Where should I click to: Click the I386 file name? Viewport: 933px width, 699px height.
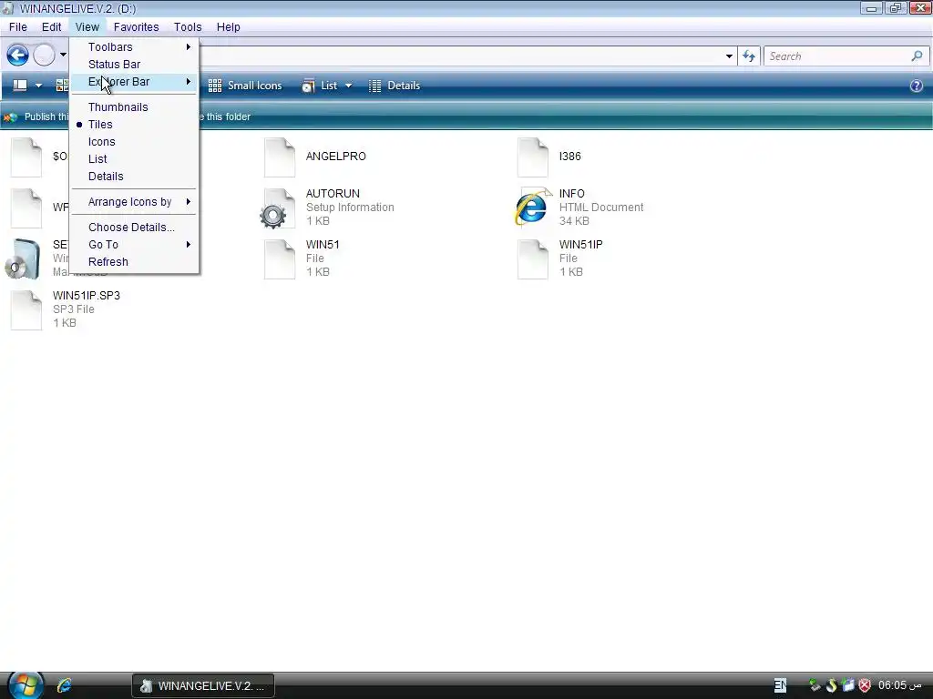click(570, 157)
